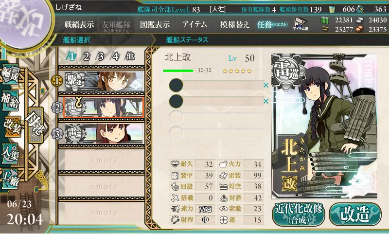Open the 工廠 factory icon

(x=10, y=179)
